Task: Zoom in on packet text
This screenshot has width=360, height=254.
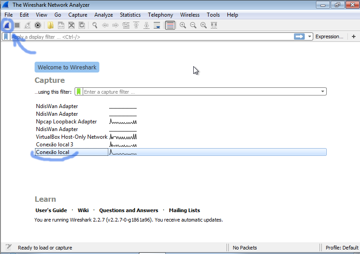Action: click(183, 25)
